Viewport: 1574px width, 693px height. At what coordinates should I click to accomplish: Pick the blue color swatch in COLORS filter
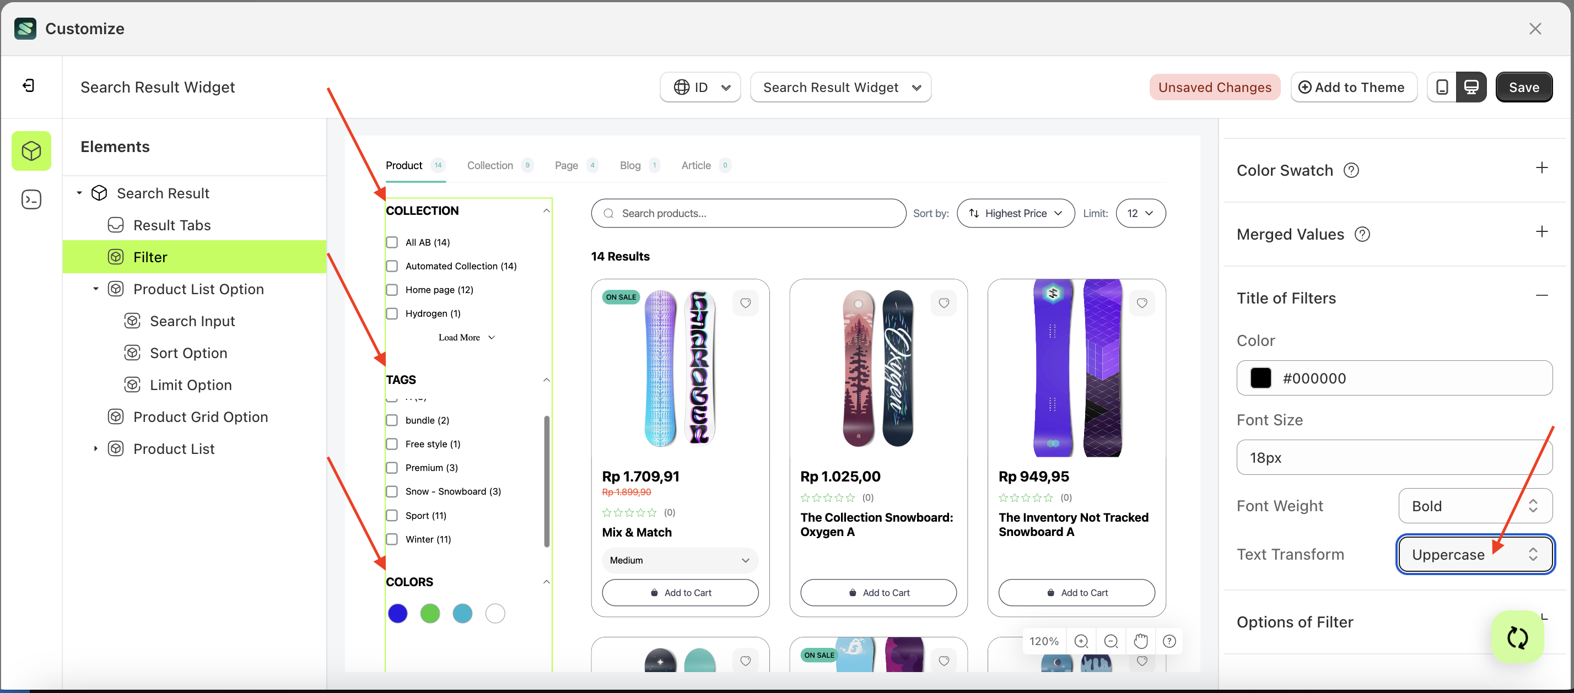coord(398,613)
